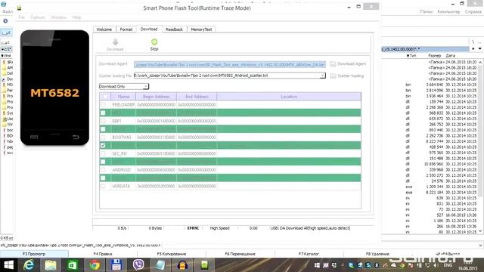484x272 pixels.
Task: Click the volume speaker tray icon
Action: (436, 265)
